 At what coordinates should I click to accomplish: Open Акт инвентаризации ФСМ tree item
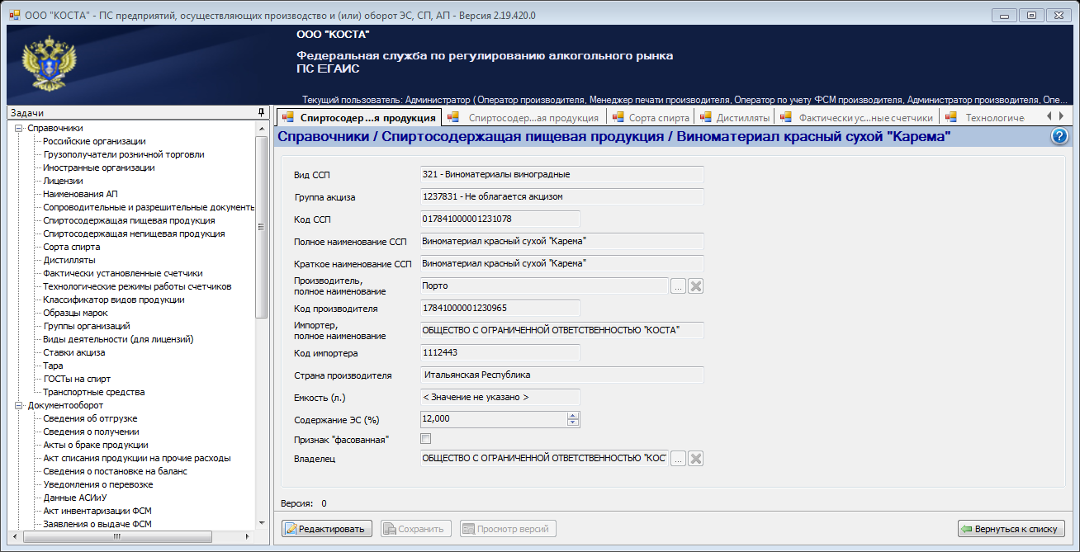[x=97, y=511]
